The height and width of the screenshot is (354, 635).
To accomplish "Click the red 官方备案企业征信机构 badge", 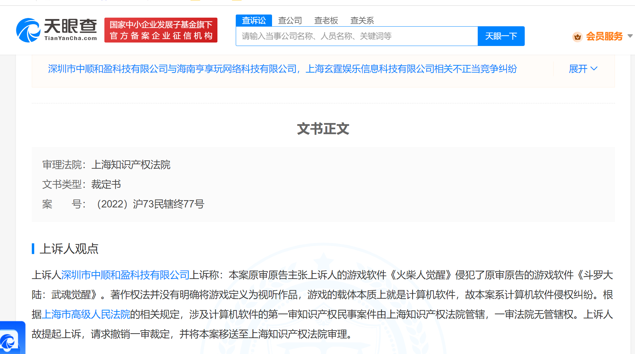I will point(161,30).
